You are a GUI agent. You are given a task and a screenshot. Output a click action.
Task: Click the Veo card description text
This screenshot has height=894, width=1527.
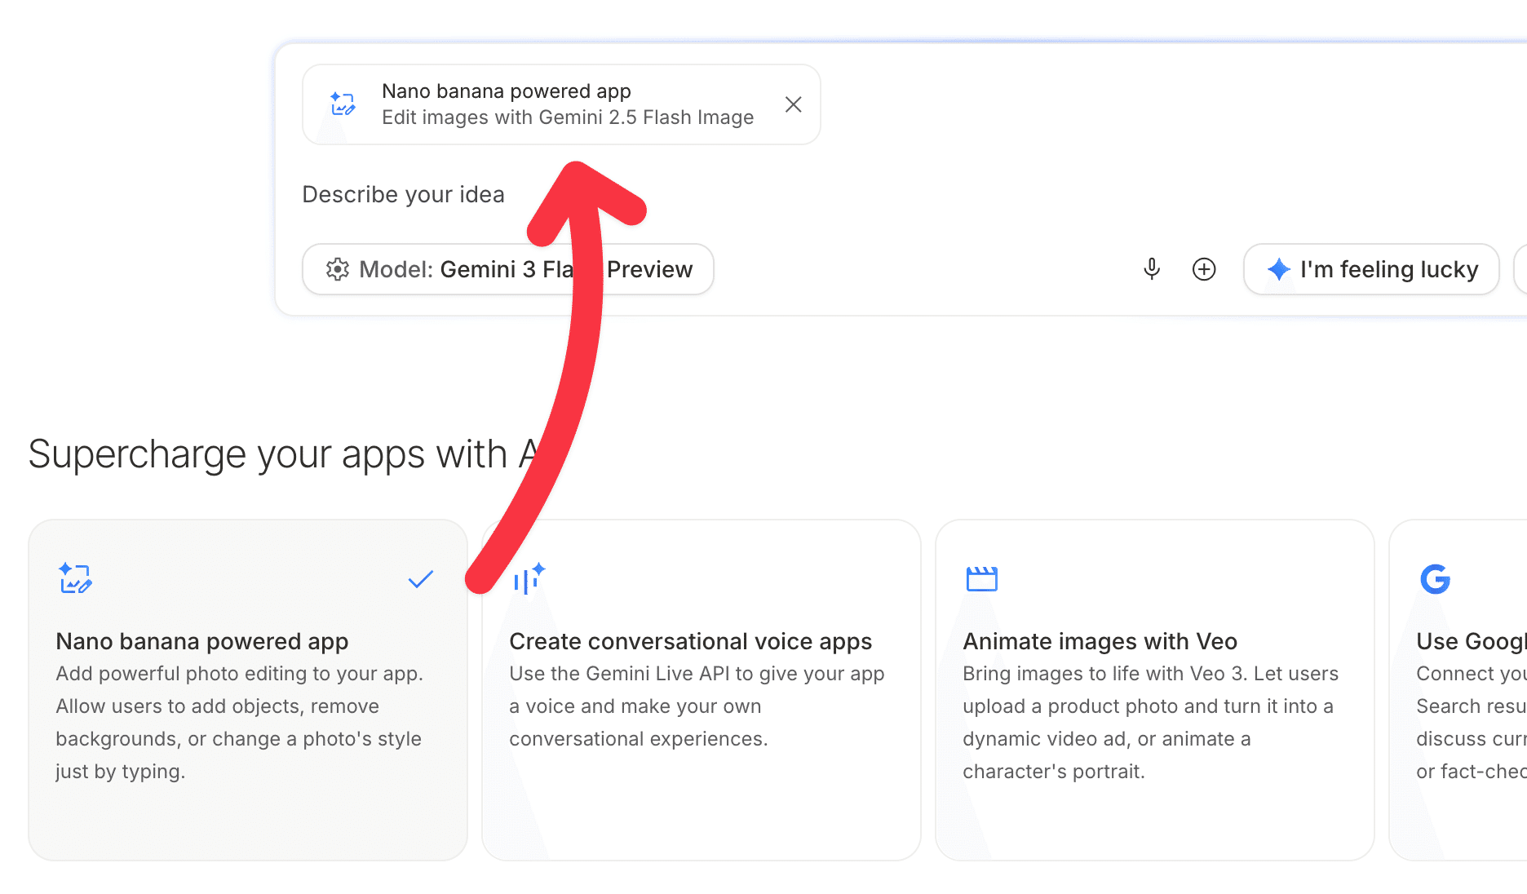(1150, 722)
